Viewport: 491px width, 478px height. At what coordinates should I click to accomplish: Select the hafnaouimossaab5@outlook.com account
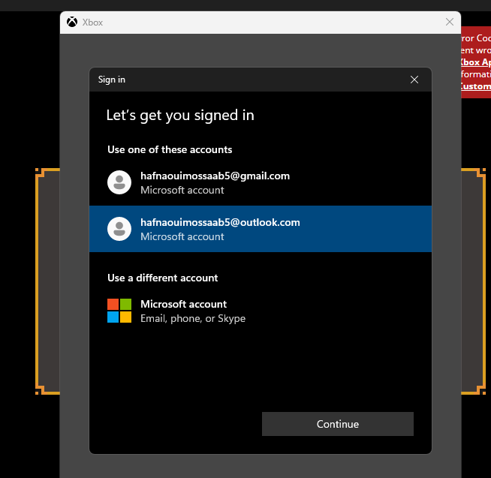(x=261, y=229)
